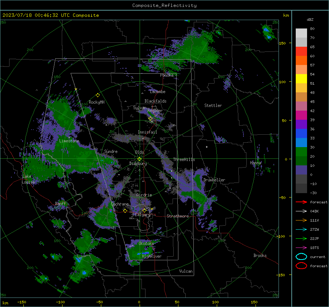Click the Brooks city label
329x307 pixels.
(260, 256)
